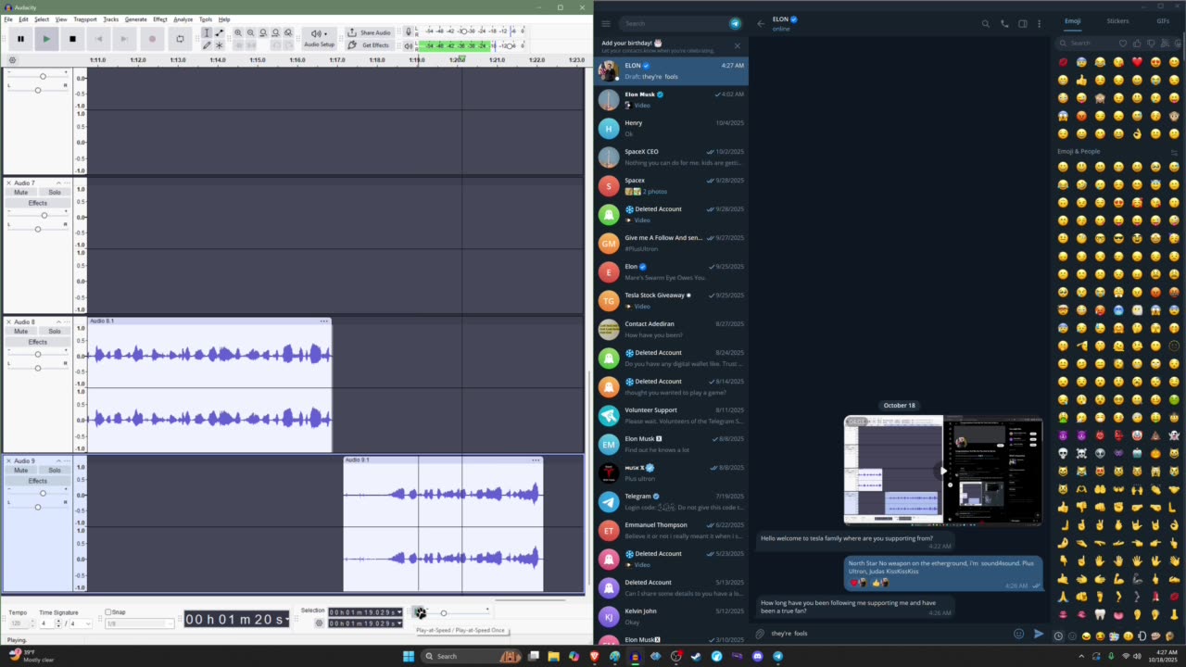Select the Draw pencil tool
This screenshot has width=1186, height=667.
[207, 44]
